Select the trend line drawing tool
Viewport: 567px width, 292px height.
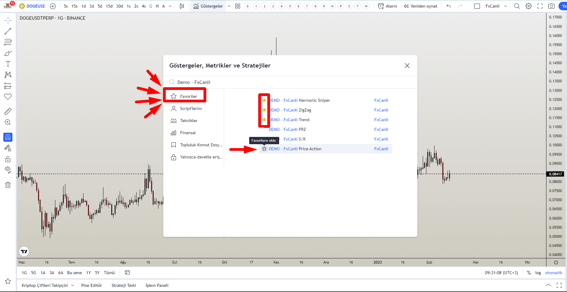point(8,31)
